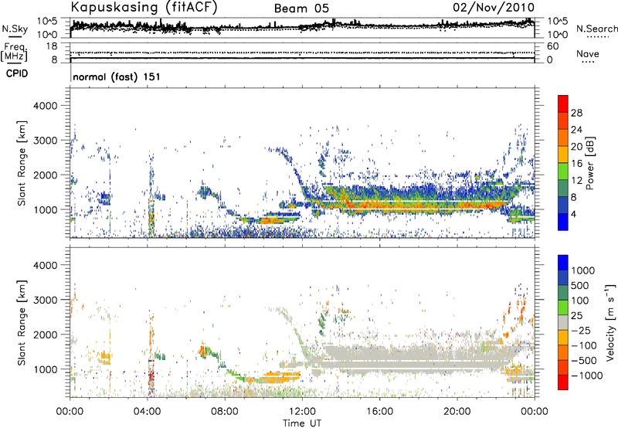Click the "Velocity [m s⁻¹]" colorbar title
Image resolution: width=618 pixels, height=428 pixels.
[x=610, y=322]
